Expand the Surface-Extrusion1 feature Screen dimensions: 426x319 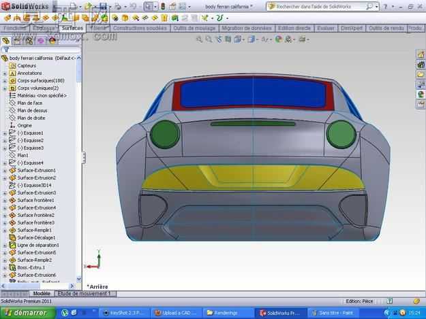click(5, 171)
